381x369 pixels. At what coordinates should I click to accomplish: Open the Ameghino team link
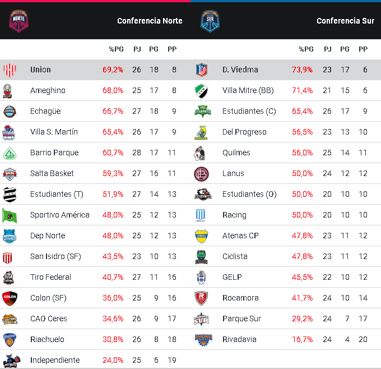(48, 91)
